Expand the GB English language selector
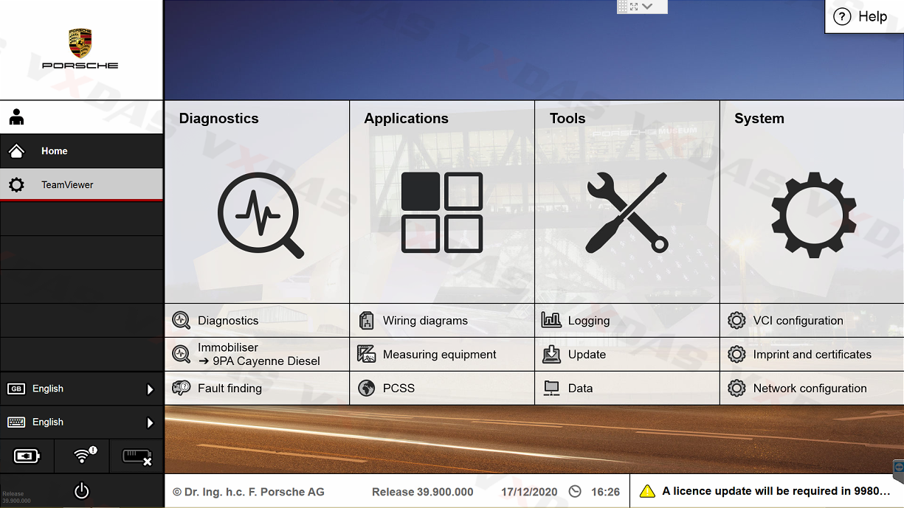The width and height of the screenshot is (904, 508). [81, 389]
